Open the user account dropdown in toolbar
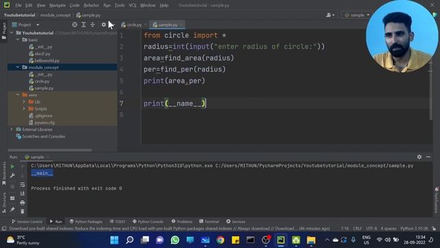The height and width of the screenshot is (248, 440). [330, 15]
